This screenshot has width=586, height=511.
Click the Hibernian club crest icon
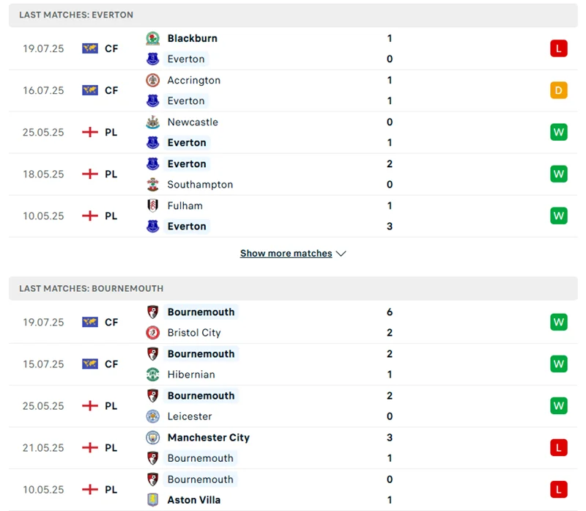[152, 375]
